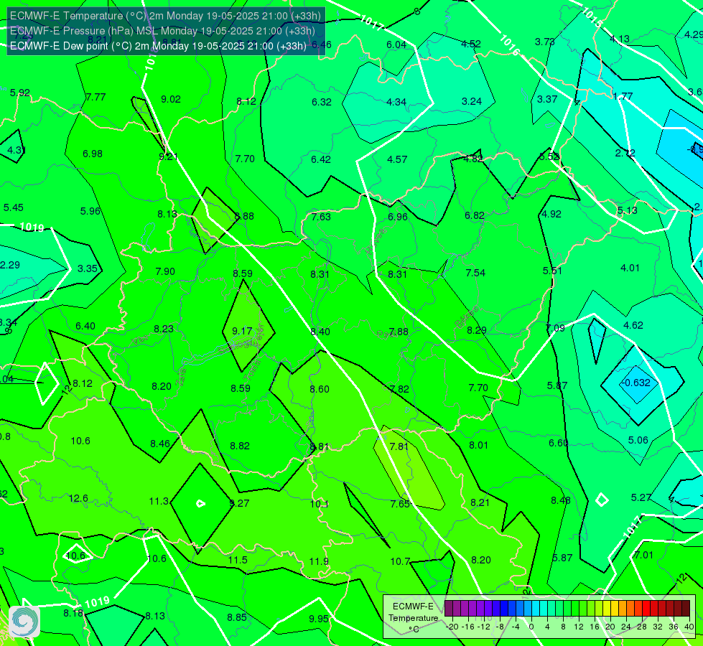Viewport: 703px width, 646px height.
Task: Click the 5.45 dew point value
Action: [x=14, y=208]
